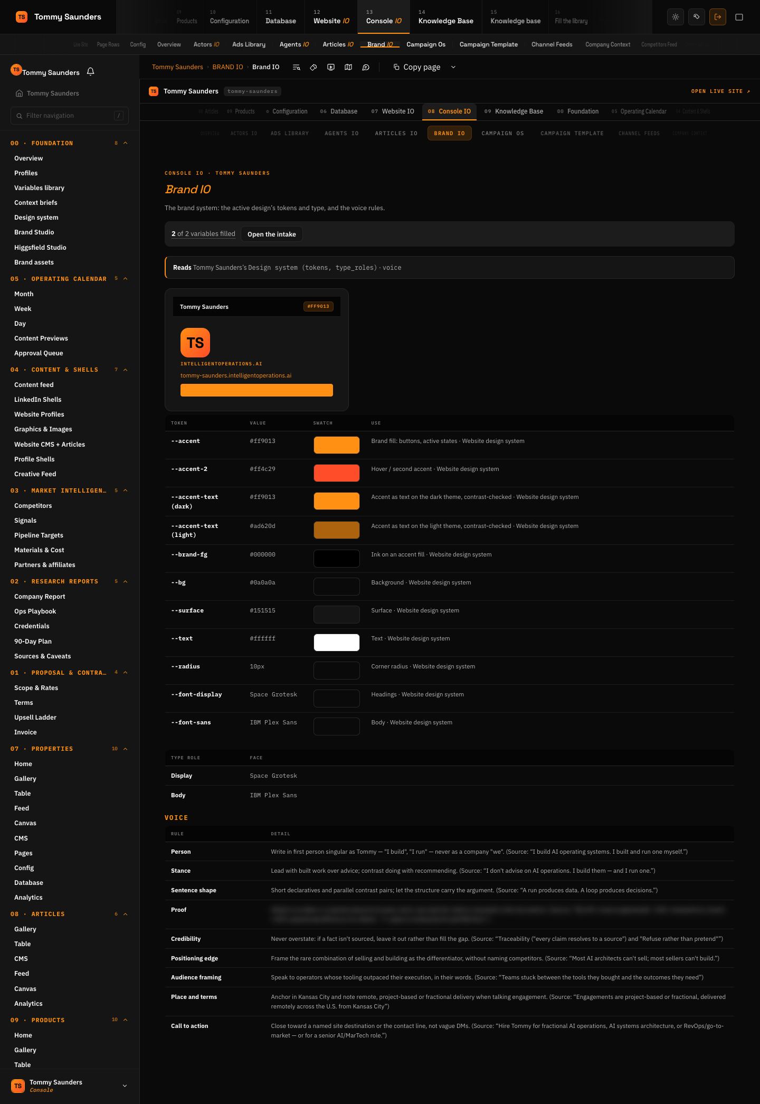
Task: Click the orange bar in the brand card
Action: (x=256, y=390)
